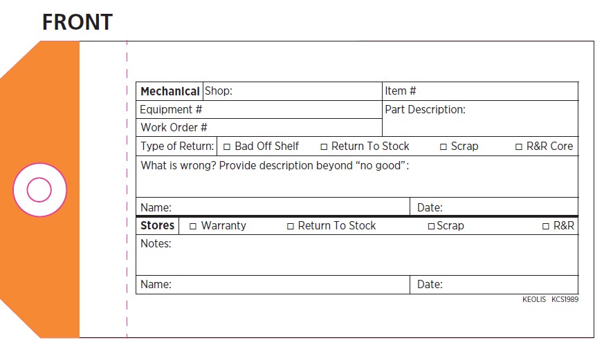Check the Bad Off Shelf box
This screenshot has width=613, height=340.
(x=226, y=147)
